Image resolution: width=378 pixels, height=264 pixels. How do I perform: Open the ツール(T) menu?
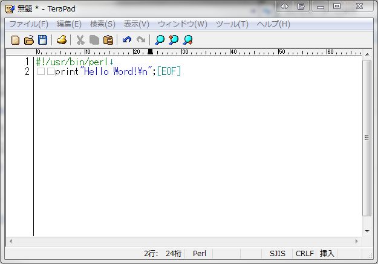click(232, 24)
